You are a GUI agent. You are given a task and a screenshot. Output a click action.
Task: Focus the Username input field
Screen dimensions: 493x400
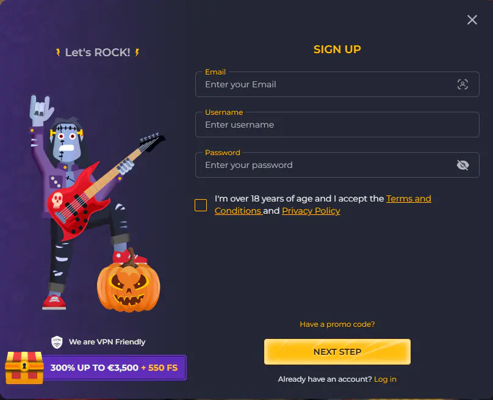coord(337,125)
